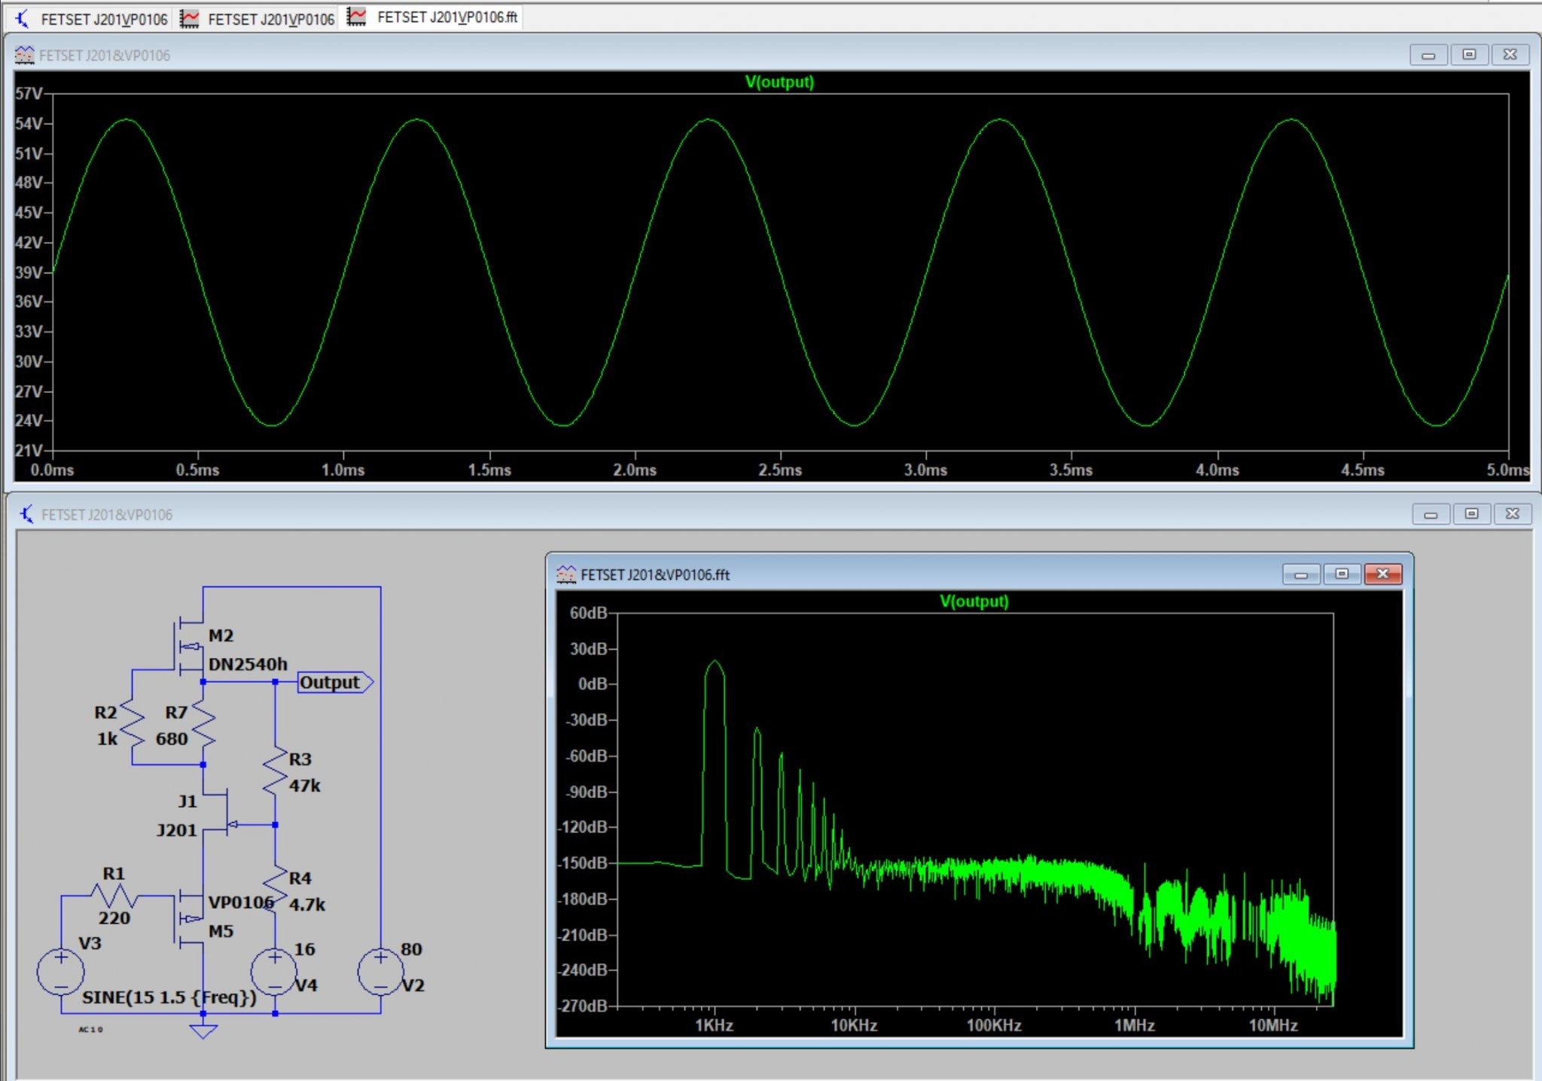Click 5.0ms on waveform time axis
The image size is (1542, 1081).
point(1507,470)
